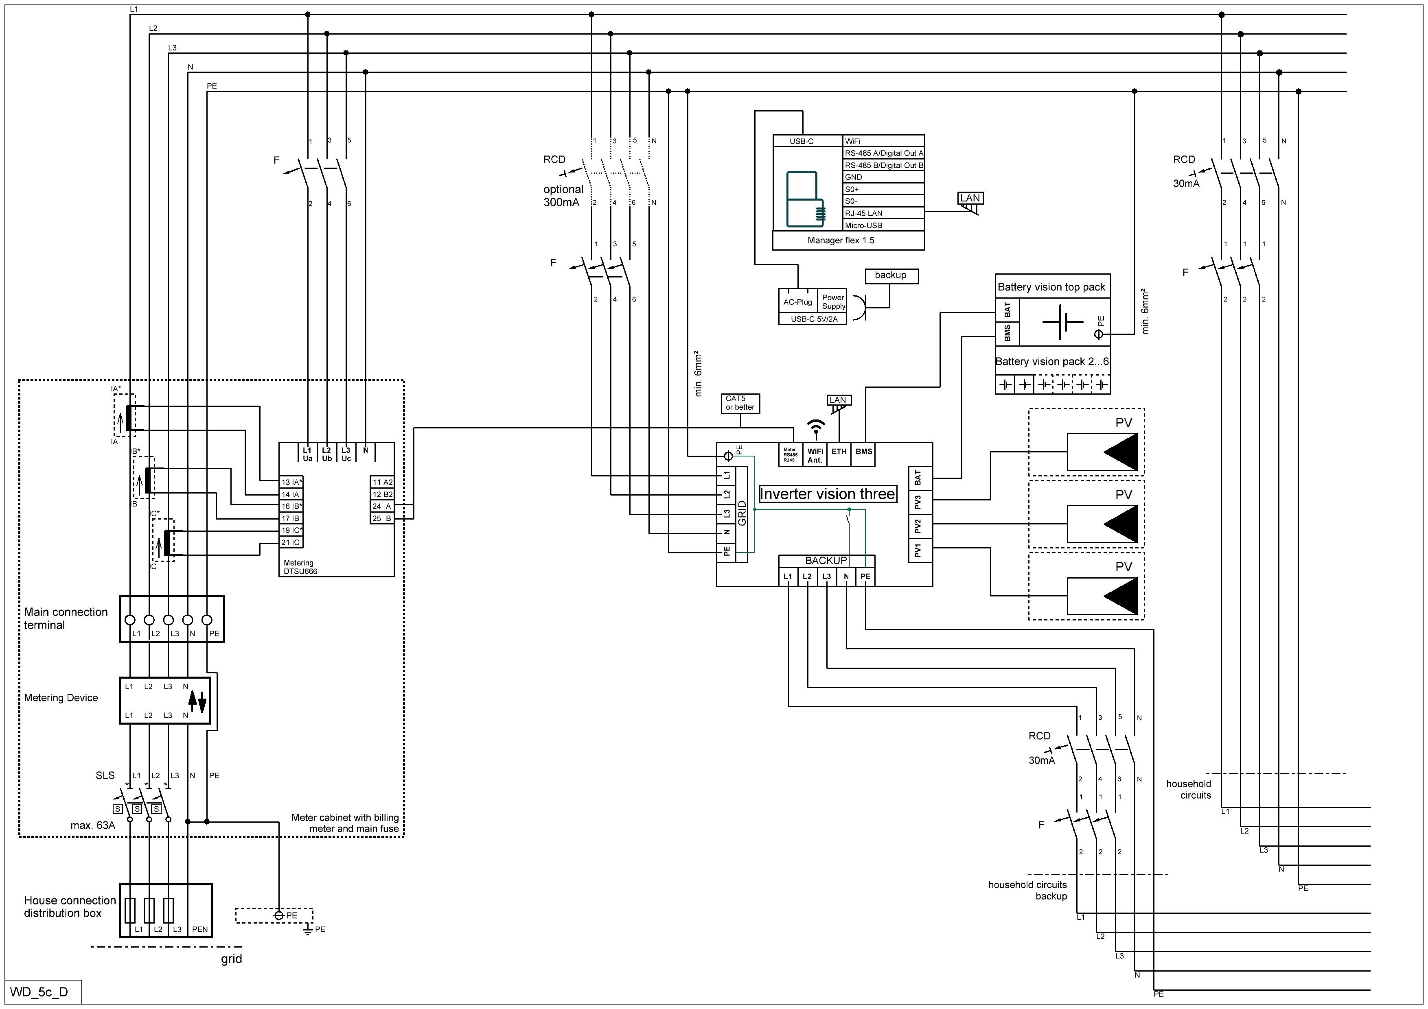Image resolution: width=1428 pixels, height=1009 pixels.
Task: Click the L1 main connection terminal circle
Action: [x=130, y=620]
